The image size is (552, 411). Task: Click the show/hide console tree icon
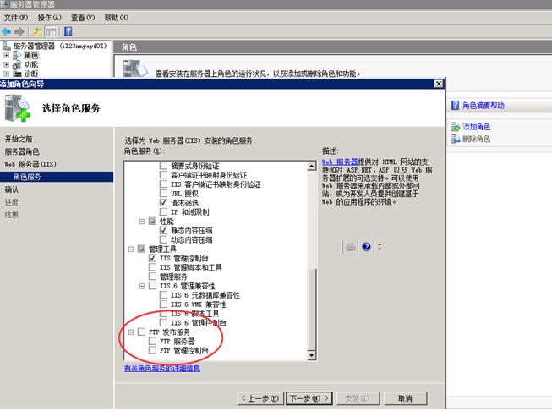click(51, 31)
